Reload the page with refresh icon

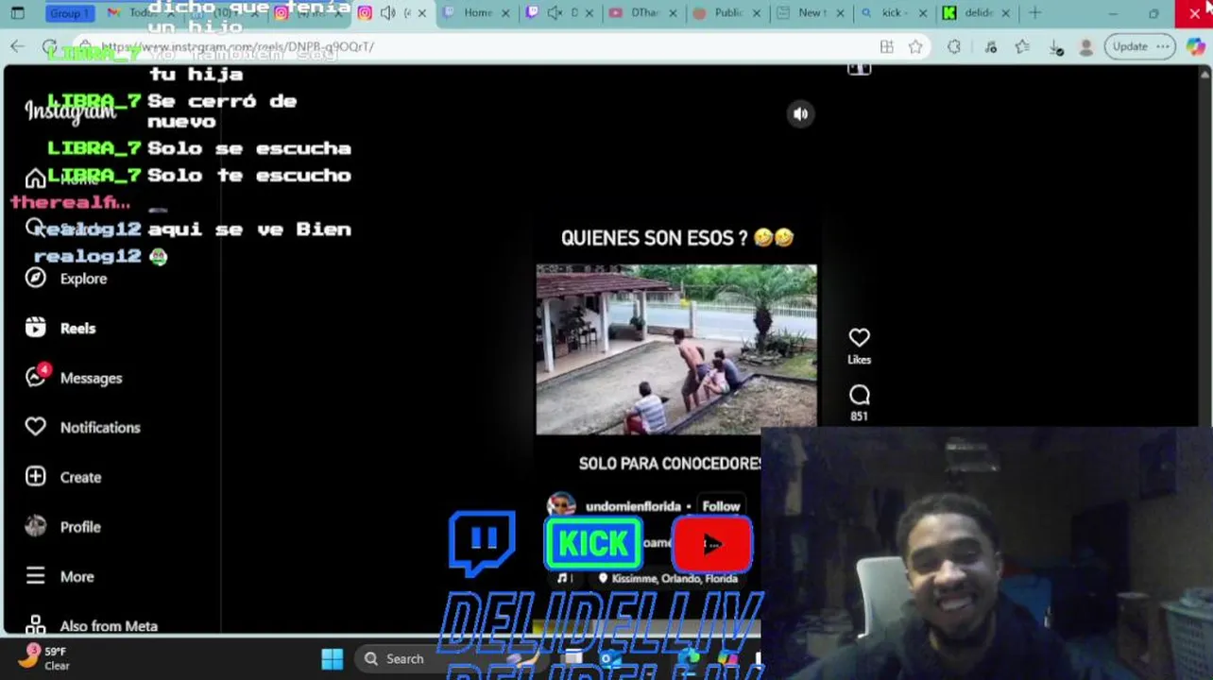[x=49, y=46]
